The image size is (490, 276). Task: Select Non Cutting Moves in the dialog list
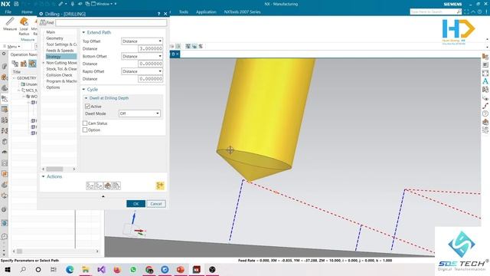[61, 63]
